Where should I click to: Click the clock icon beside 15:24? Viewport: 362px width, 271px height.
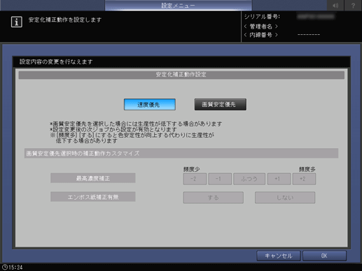5,267
